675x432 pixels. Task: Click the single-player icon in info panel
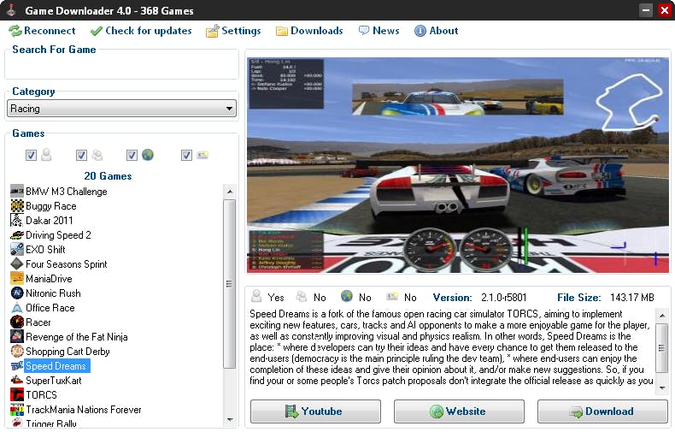(256, 296)
